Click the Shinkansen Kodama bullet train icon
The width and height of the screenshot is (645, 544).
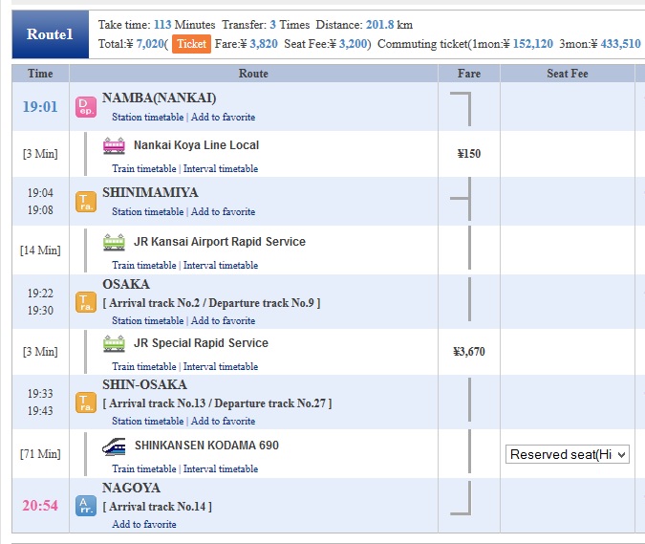tap(114, 446)
